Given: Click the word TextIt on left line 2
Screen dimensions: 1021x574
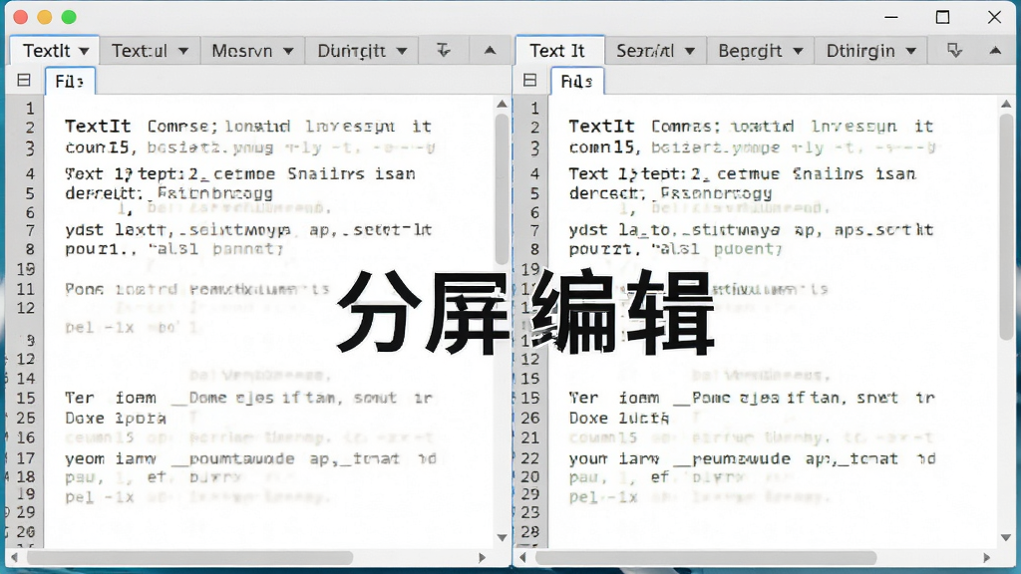Looking at the screenshot, I should point(98,127).
